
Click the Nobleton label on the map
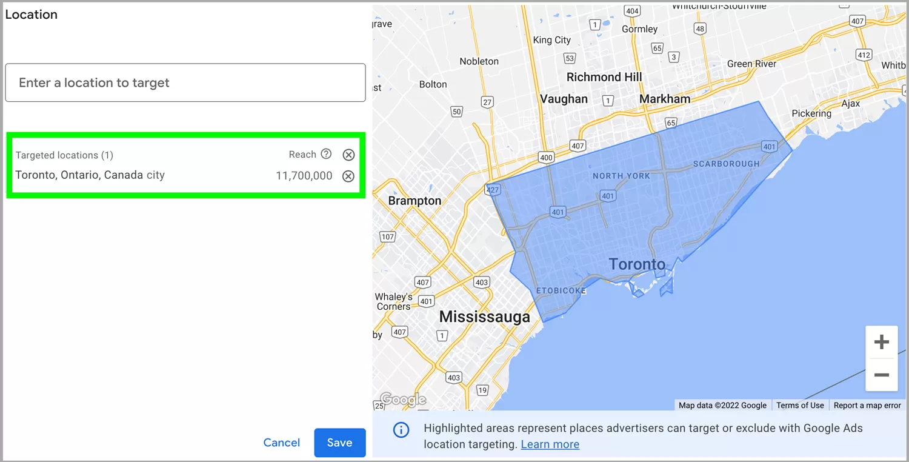tap(479, 61)
